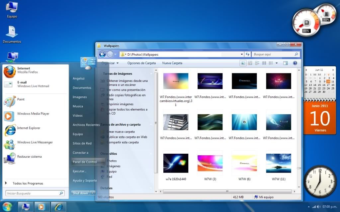This screenshot has width=340, height=212.
Task: Click the magnifier in Iniciar Busqueda box
Action: pos(61,193)
